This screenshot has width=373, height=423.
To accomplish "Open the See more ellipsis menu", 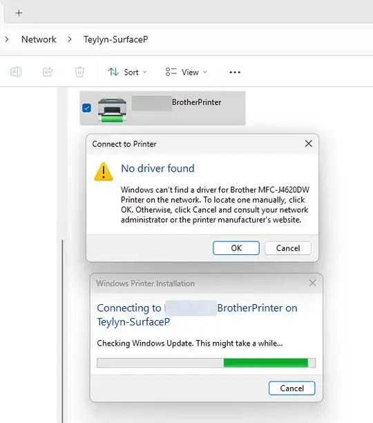I will (x=235, y=73).
